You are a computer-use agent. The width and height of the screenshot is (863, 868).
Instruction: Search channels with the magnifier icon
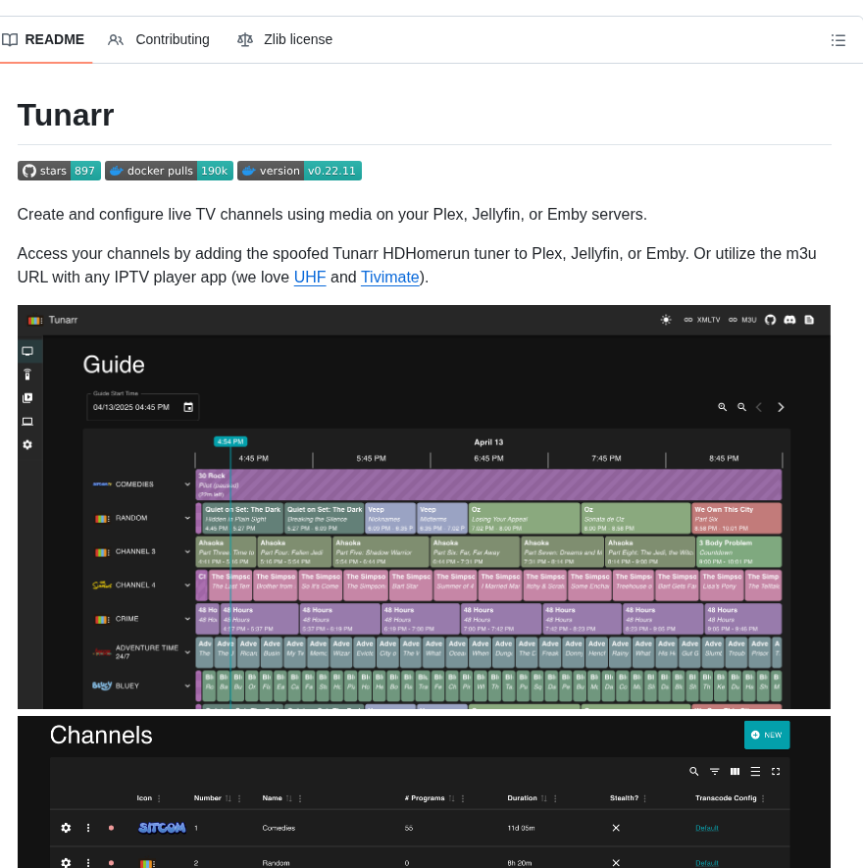[x=693, y=772]
